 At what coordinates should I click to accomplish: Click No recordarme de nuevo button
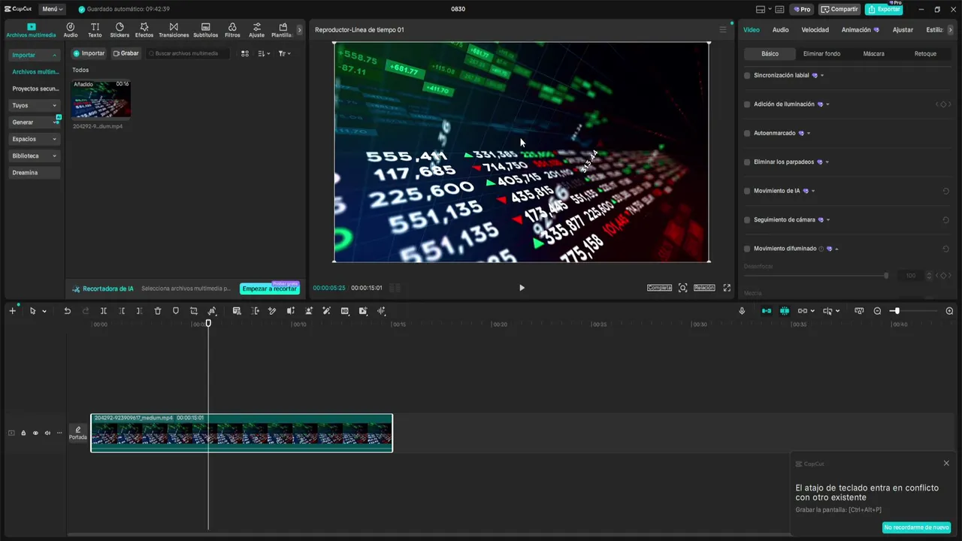[x=916, y=527]
